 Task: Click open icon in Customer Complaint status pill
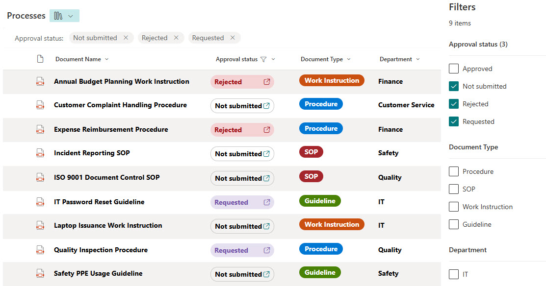[266, 106]
